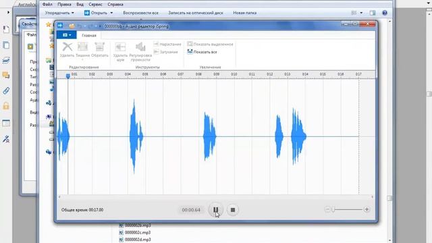This screenshot has width=432, height=243.
Task: Open the Файл menu in Explorer window
Action: tap(47, 5)
